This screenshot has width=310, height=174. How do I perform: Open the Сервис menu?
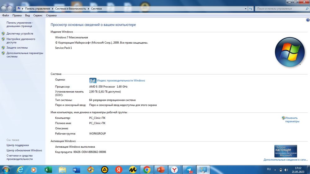[38, 15]
